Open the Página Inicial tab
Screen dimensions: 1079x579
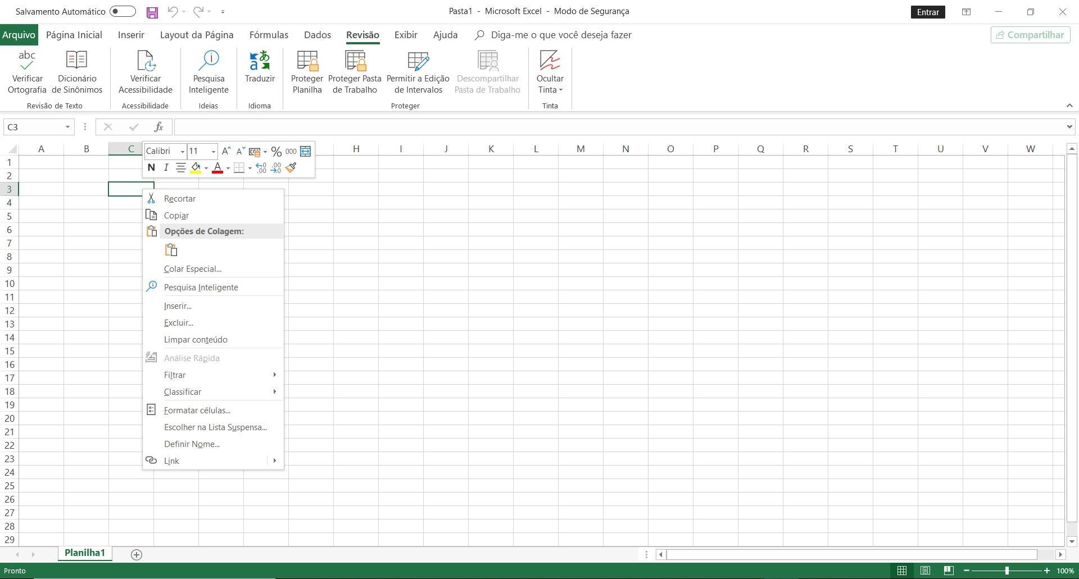point(74,35)
